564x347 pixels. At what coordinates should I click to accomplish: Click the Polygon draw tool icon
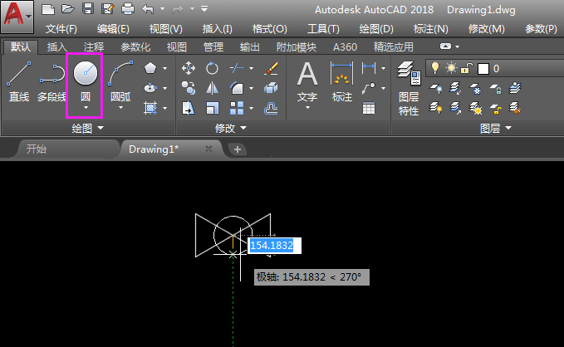point(150,68)
